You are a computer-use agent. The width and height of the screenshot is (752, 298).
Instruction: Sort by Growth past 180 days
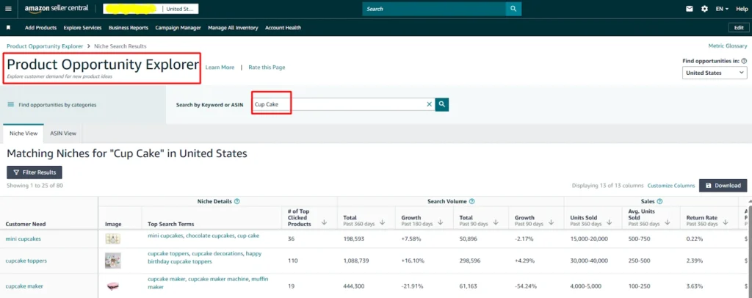(x=440, y=222)
